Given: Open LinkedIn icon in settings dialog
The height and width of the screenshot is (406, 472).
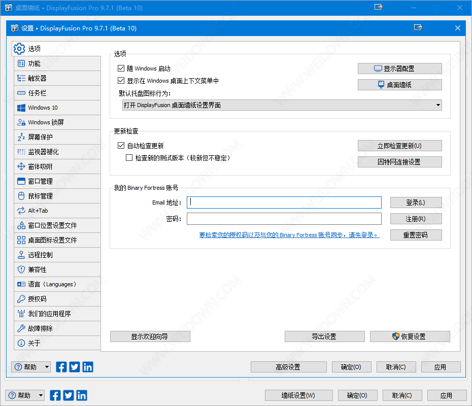Looking at the screenshot, I should tap(88, 367).
